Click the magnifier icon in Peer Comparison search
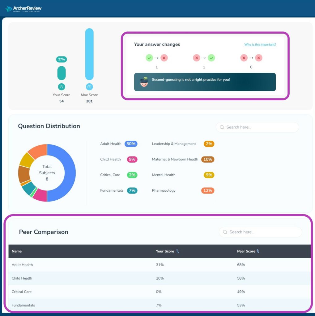Viewport: 315px width, 316px height. click(x=225, y=232)
